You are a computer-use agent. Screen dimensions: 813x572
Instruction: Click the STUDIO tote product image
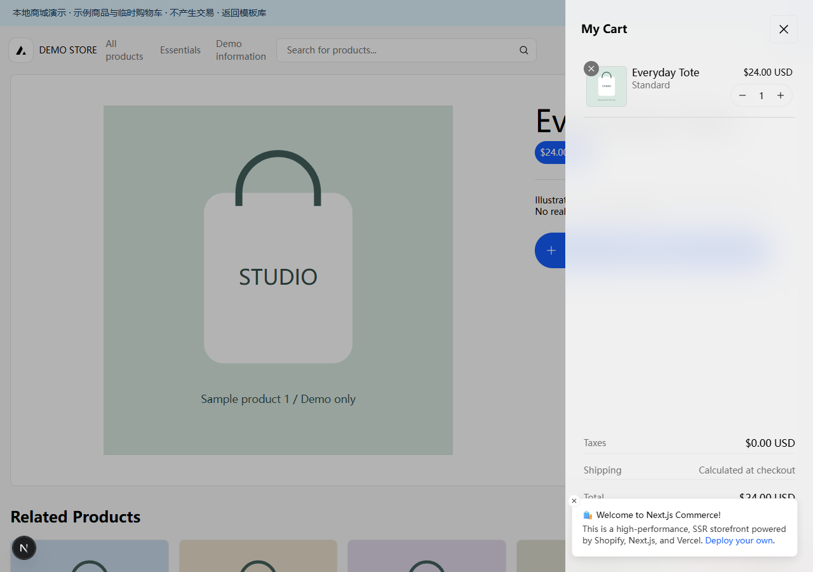click(278, 280)
